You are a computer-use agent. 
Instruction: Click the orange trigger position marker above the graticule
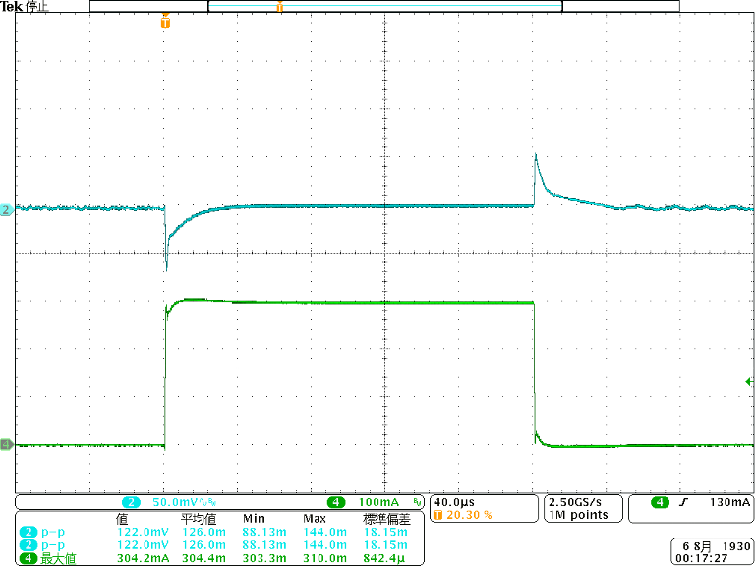(x=165, y=21)
